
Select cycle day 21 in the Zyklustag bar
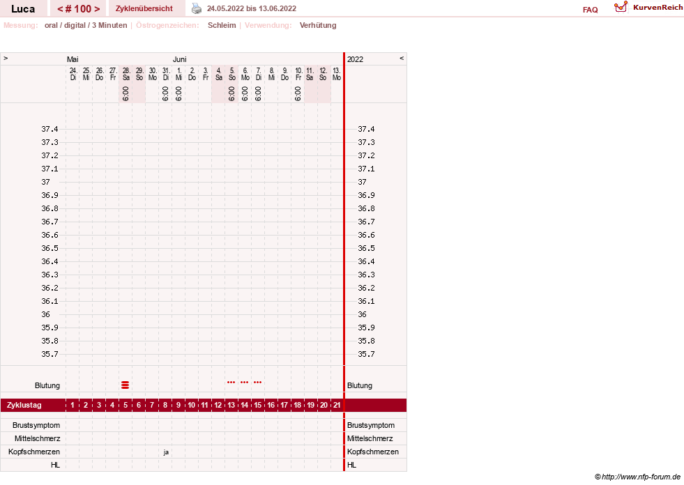click(x=337, y=405)
